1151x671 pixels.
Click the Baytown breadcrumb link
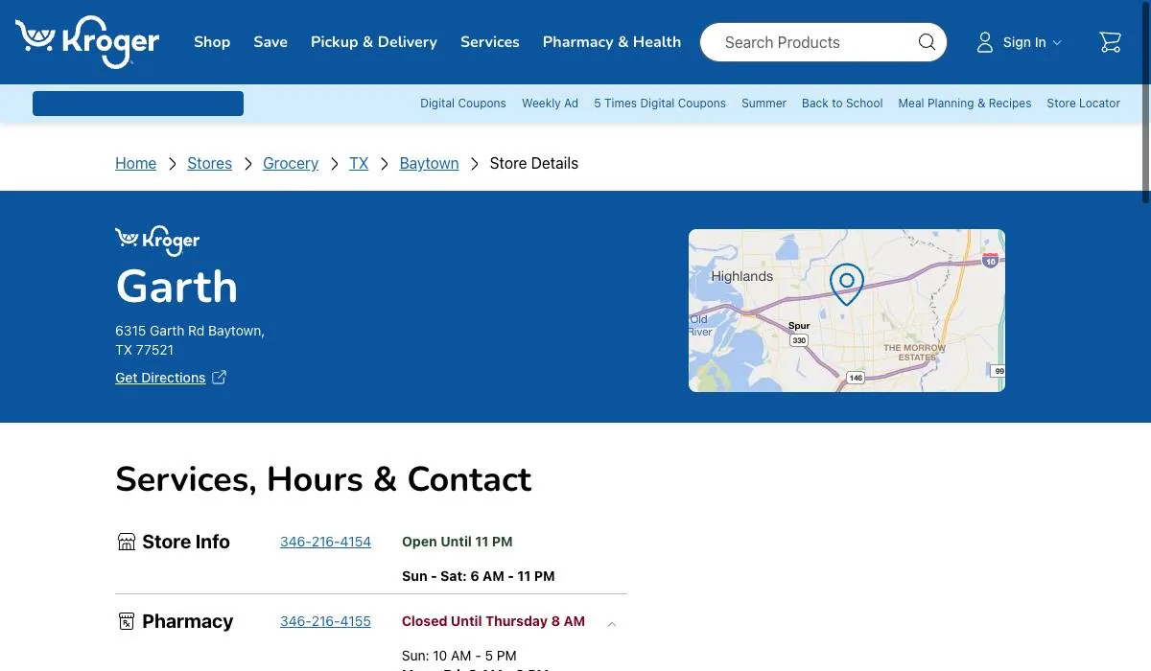(x=429, y=164)
